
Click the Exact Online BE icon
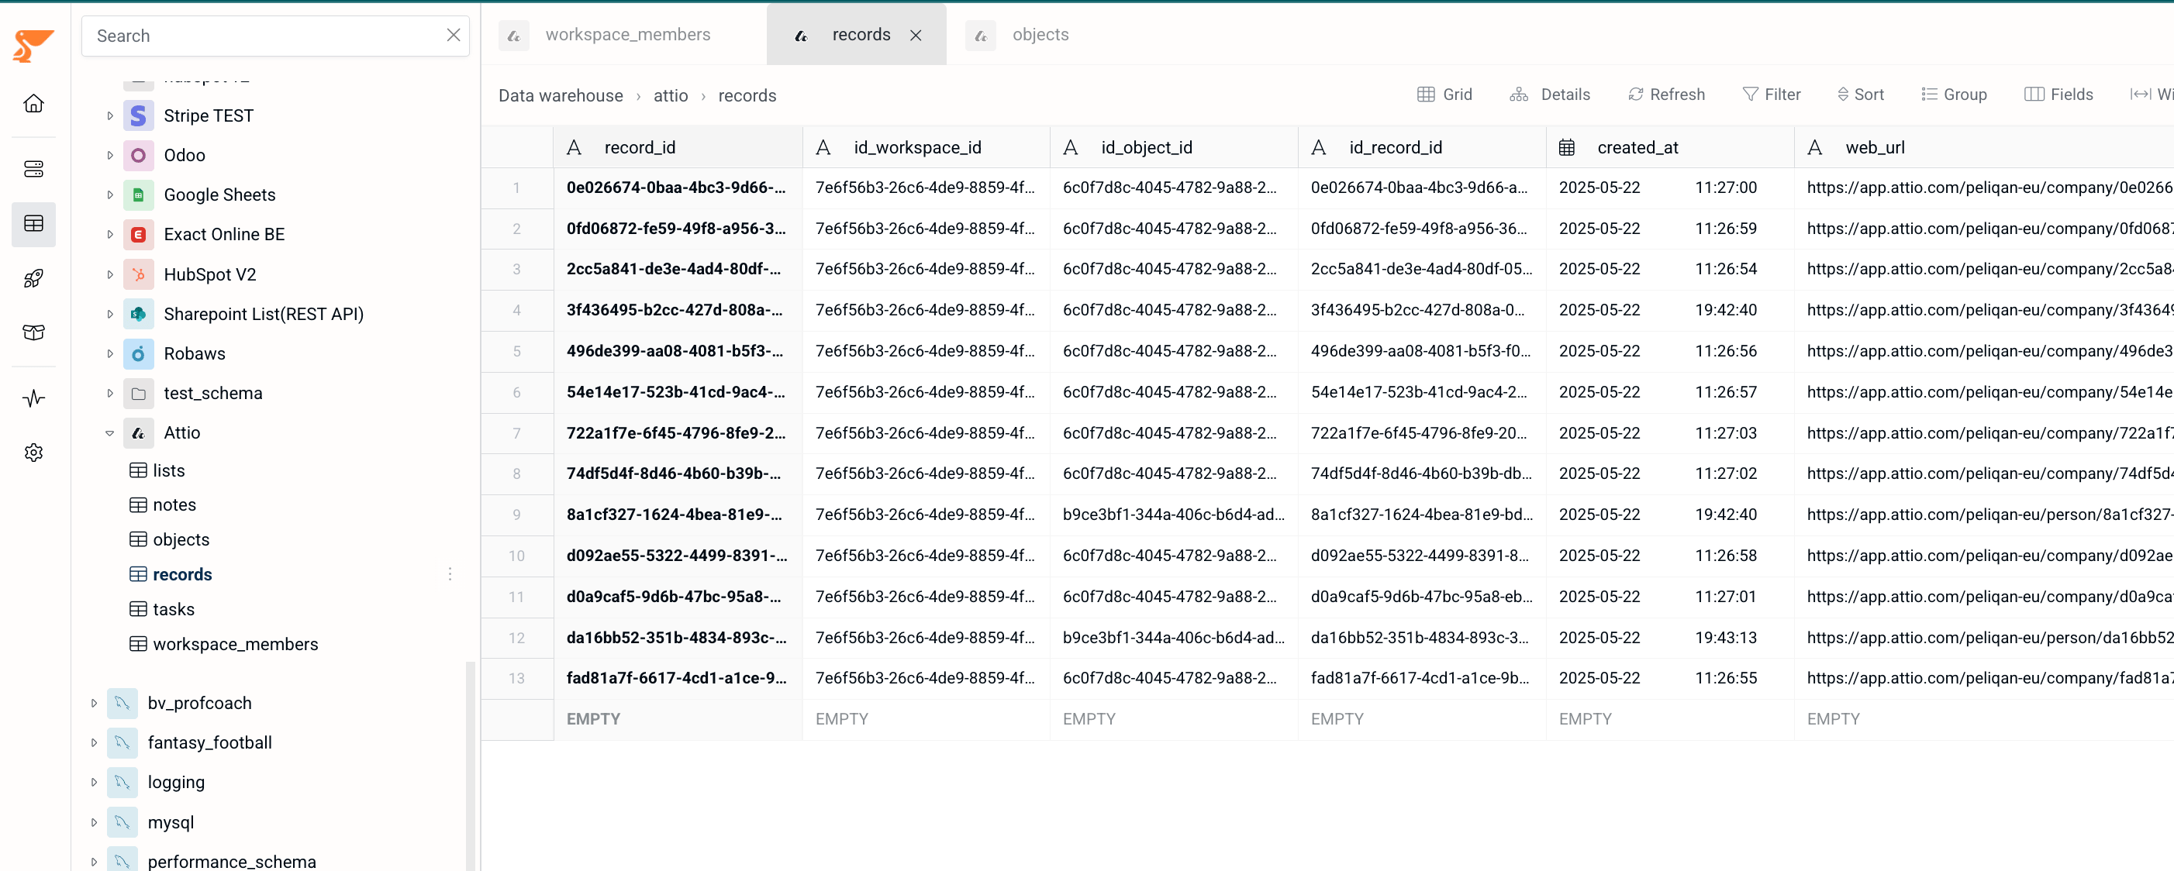point(139,234)
